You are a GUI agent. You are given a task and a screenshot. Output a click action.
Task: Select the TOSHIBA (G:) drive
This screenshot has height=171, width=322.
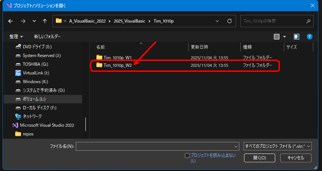coord(35,64)
